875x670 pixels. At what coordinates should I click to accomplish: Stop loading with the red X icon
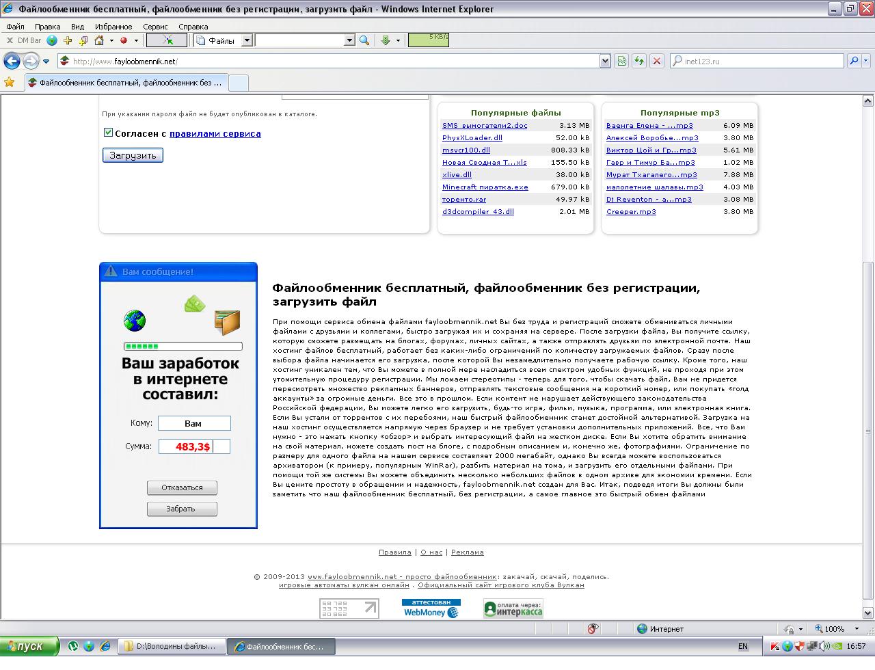[x=657, y=61]
